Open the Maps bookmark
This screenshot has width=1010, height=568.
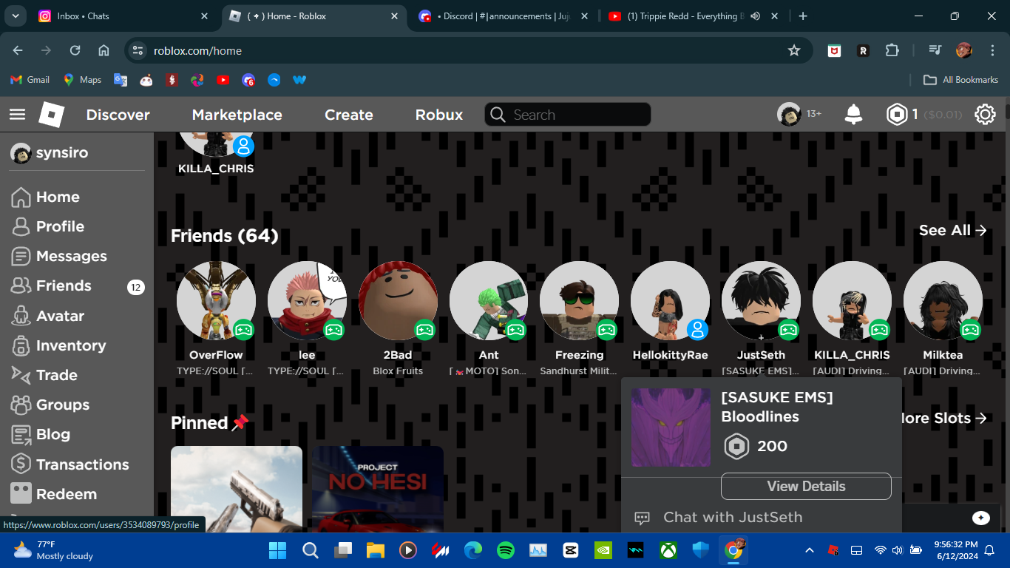[82, 79]
